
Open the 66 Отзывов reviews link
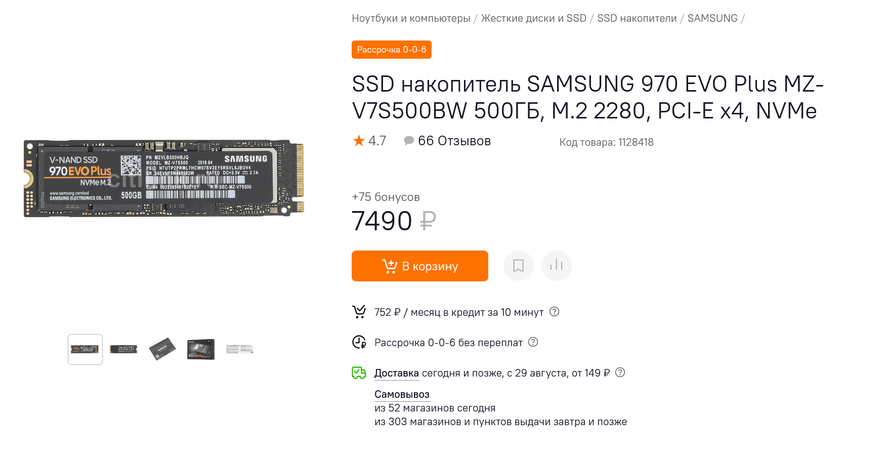point(454,141)
